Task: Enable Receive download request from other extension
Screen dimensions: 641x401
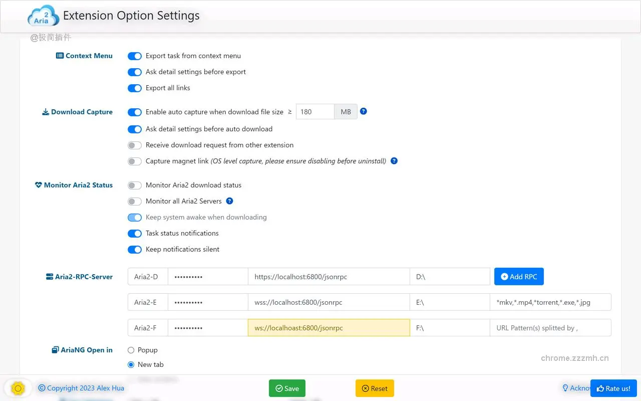Action: coord(135,145)
